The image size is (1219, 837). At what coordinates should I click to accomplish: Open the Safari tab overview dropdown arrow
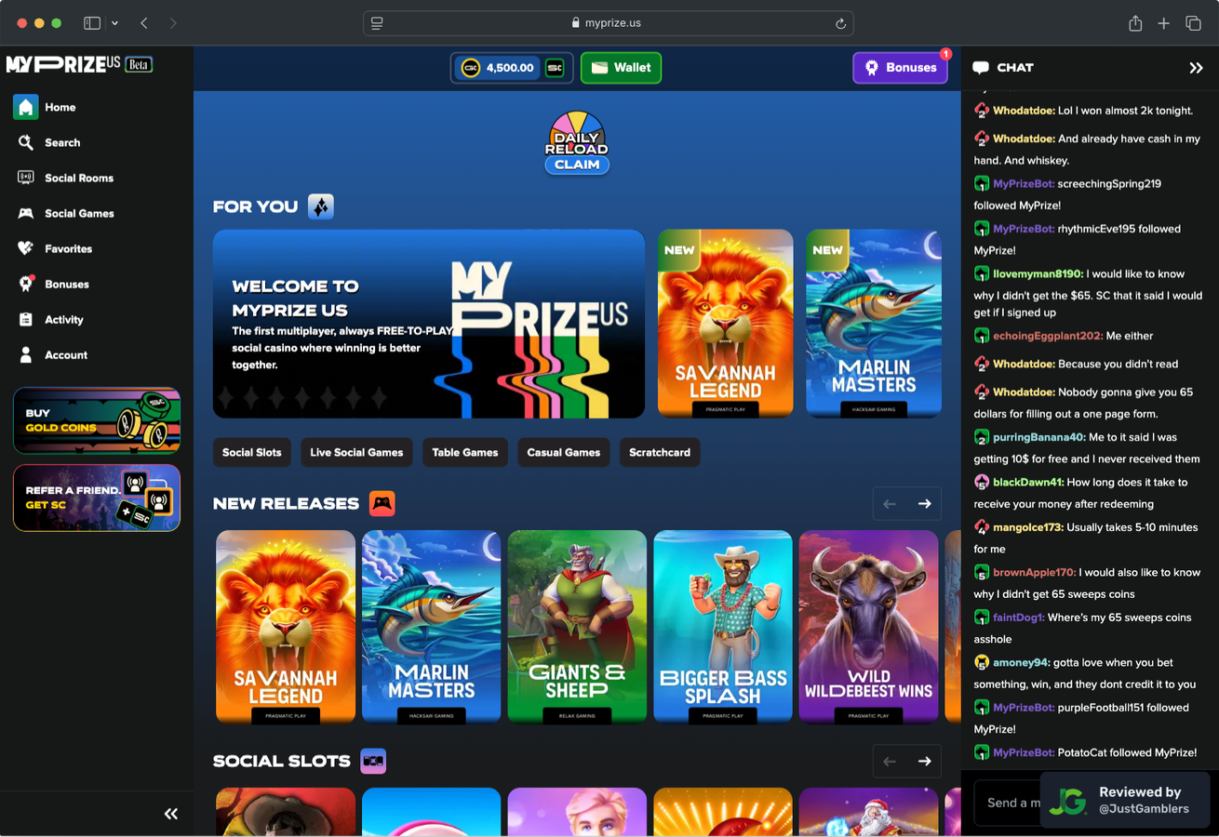[x=114, y=23]
